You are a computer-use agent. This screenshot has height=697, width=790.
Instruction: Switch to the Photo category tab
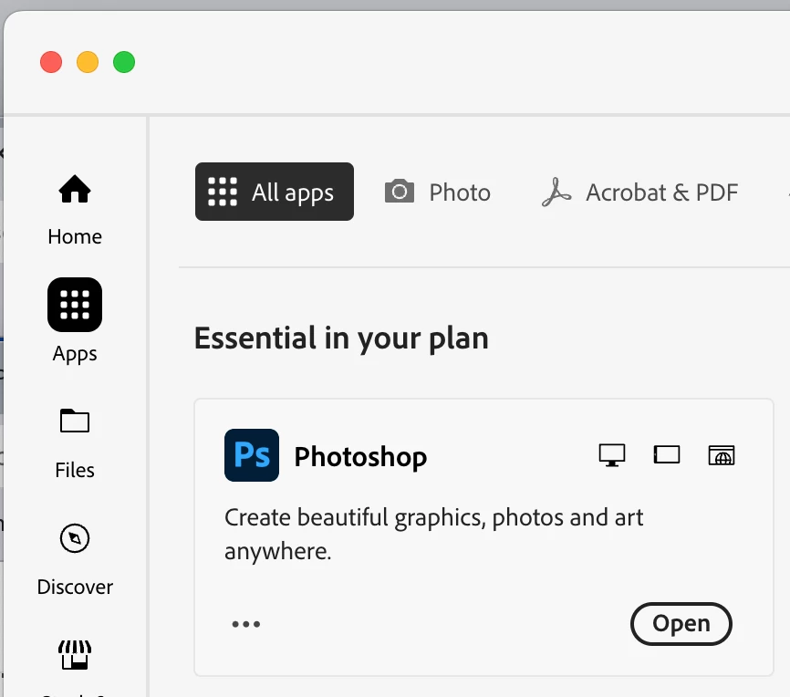437,192
